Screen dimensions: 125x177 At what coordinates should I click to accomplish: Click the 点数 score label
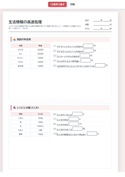point(87,24)
